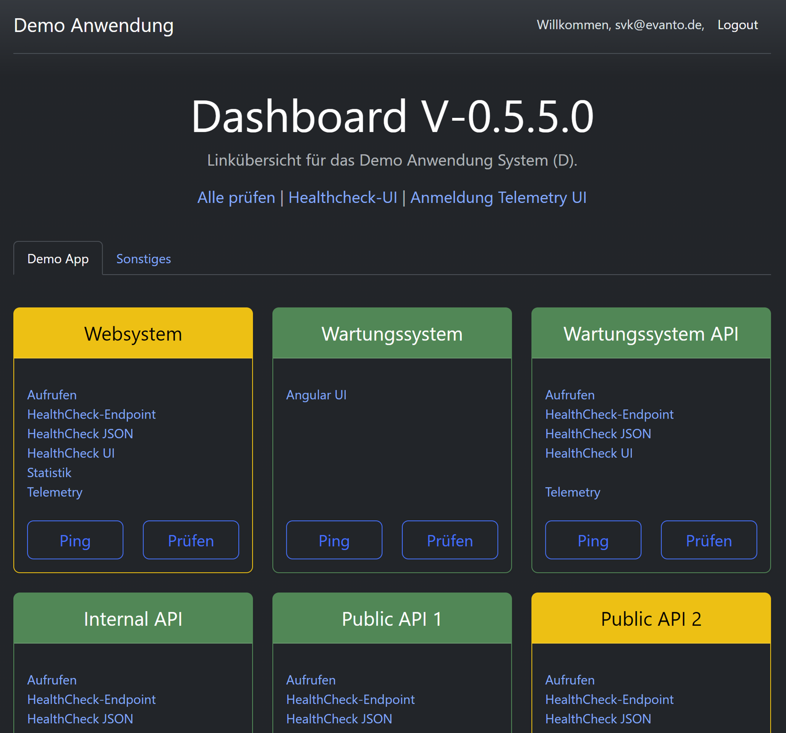Viewport: 786px width, 733px height.
Task: Open HealthCheck JSON link in Websystem card
Action: tap(80, 434)
